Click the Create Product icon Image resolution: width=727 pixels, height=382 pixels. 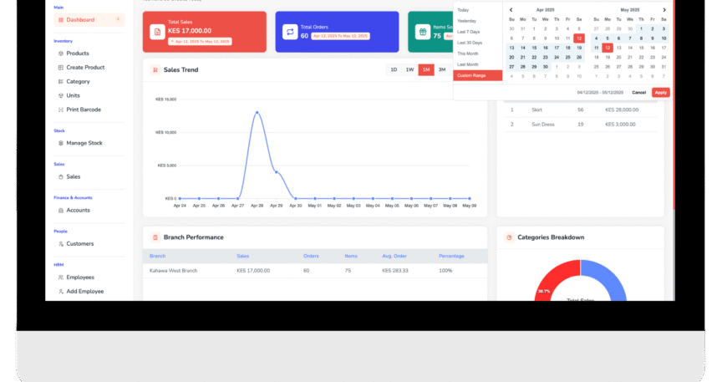[61, 68]
